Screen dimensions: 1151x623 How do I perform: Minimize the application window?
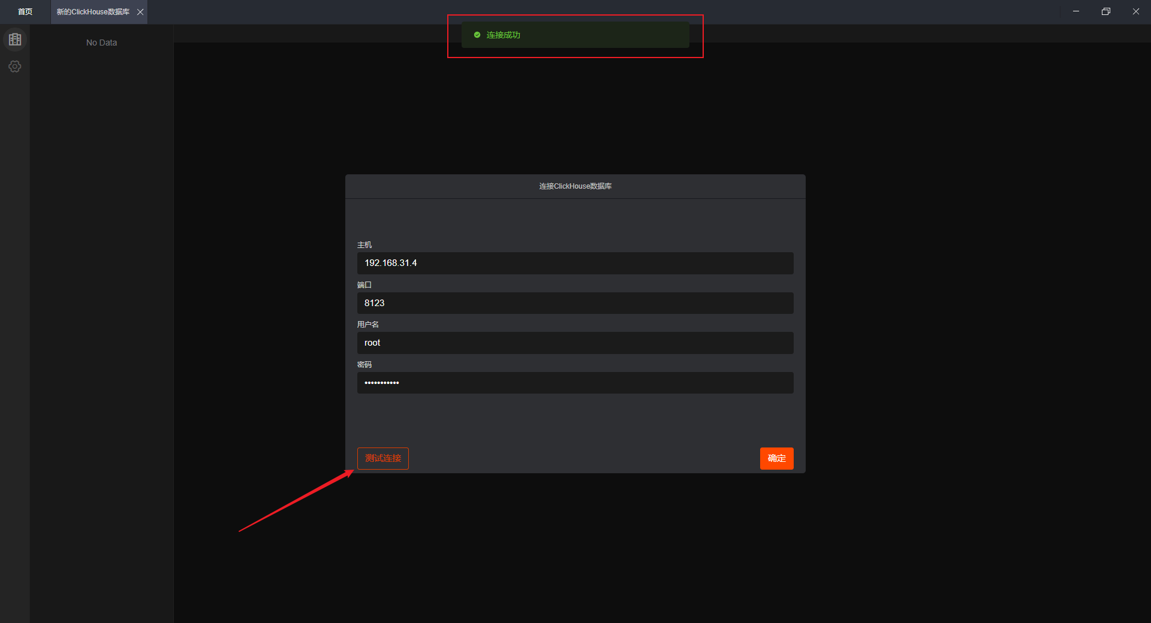tap(1076, 11)
